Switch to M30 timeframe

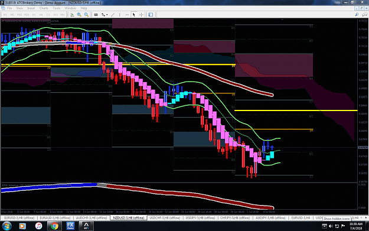[27, 15]
